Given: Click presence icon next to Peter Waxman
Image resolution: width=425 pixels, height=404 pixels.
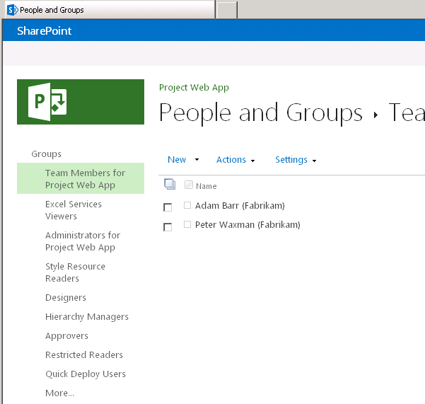Looking at the screenshot, I should (x=187, y=224).
